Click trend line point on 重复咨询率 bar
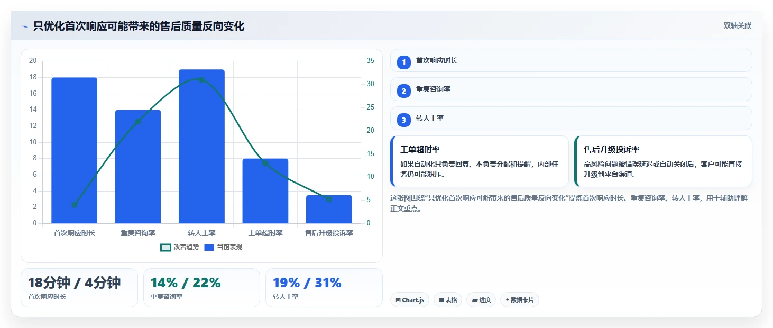The width and height of the screenshot is (773, 328). [138, 121]
